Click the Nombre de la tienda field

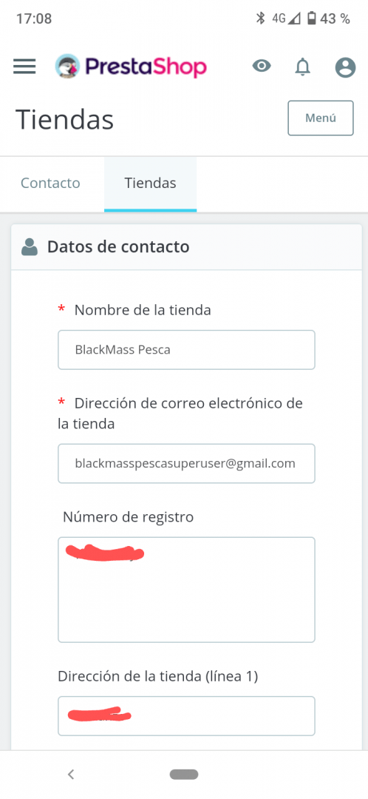(186, 349)
